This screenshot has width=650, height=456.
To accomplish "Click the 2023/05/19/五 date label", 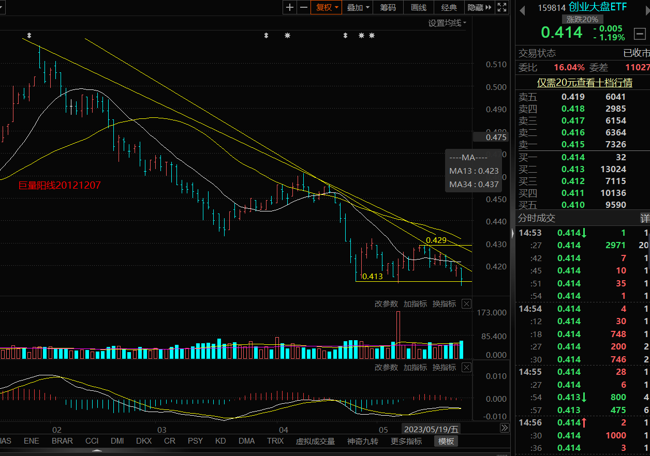I will pyautogui.click(x=431, y=429).
